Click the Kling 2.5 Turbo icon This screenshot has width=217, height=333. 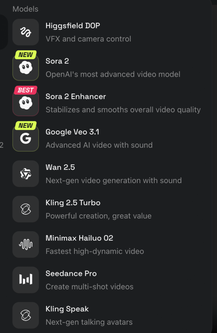25,209
